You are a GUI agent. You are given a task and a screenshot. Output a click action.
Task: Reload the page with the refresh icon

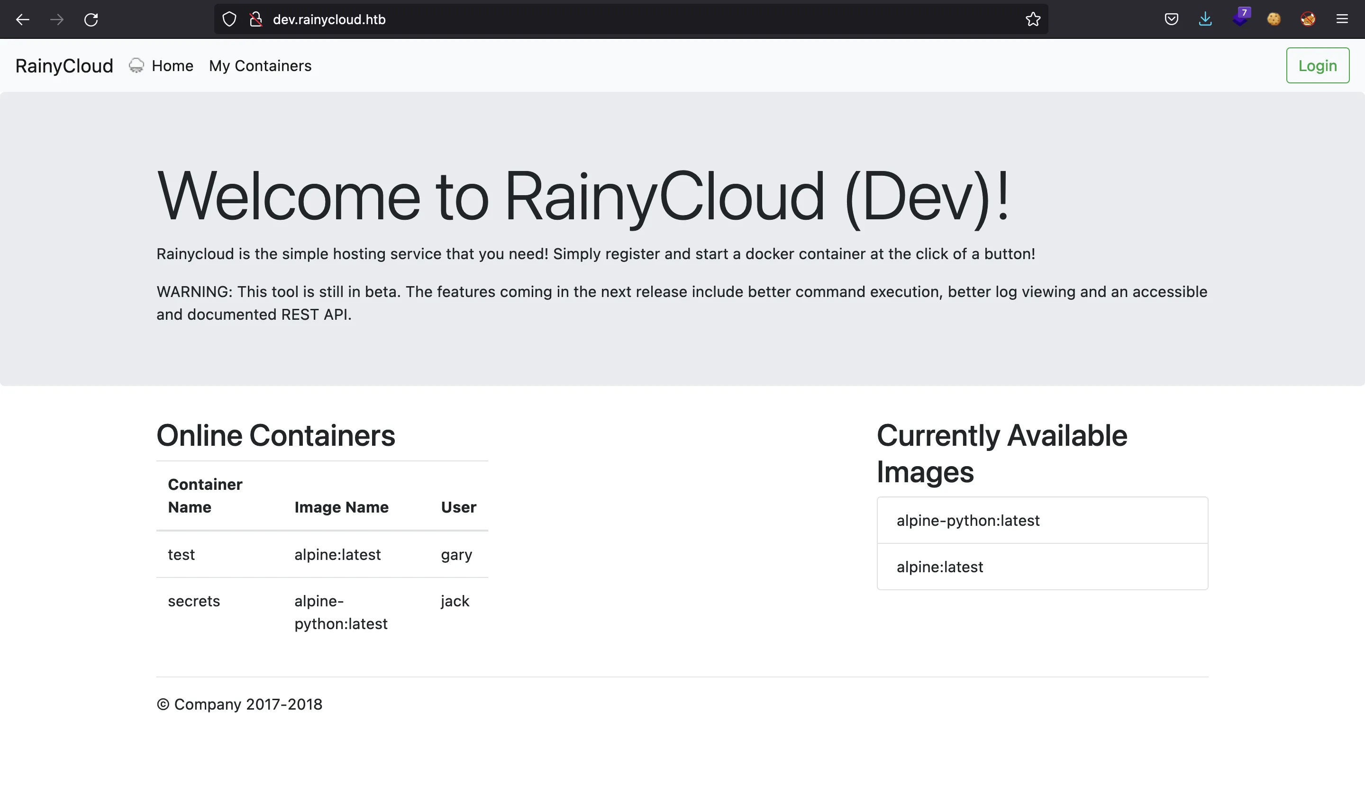pos(91,20)
